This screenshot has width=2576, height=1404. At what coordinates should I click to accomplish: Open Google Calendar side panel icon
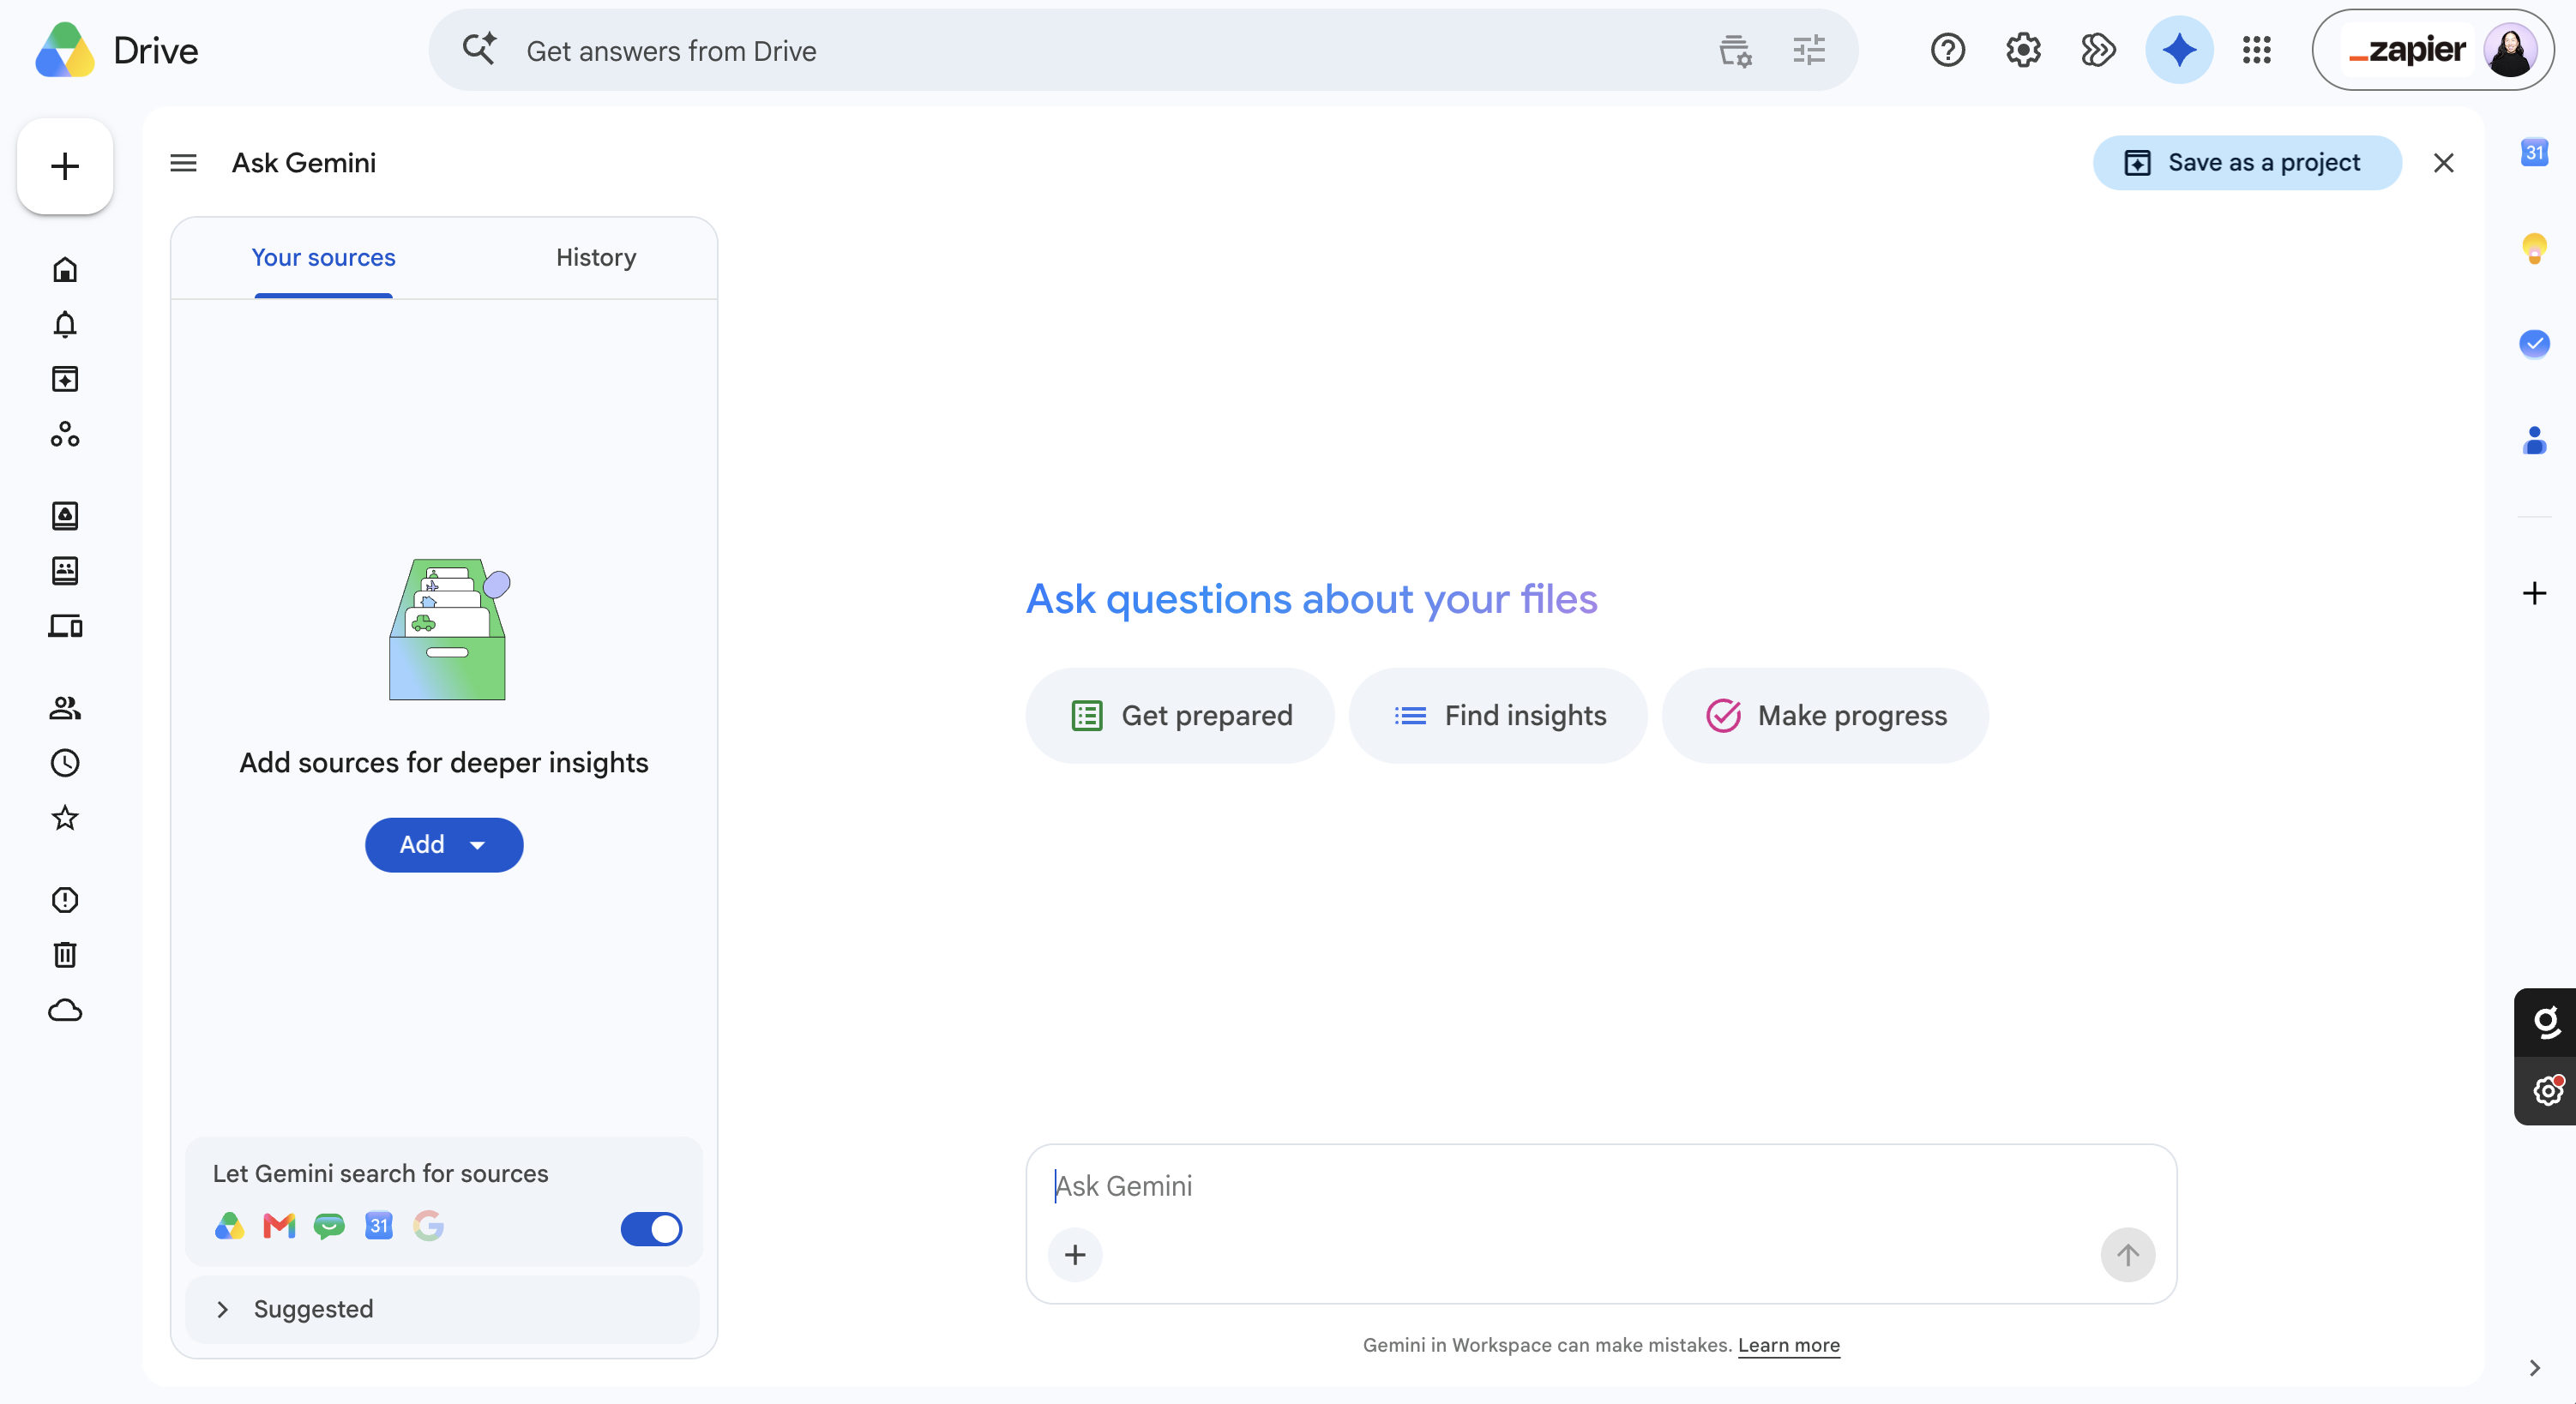(x=2534, y=153)
